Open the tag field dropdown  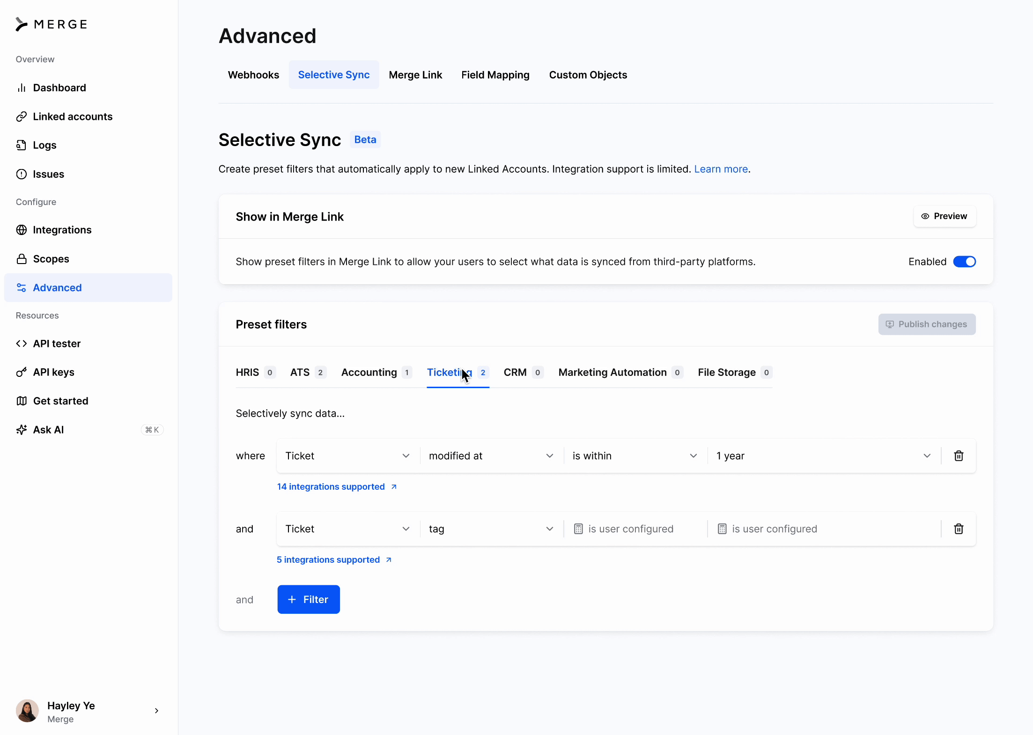pos(492,529)
